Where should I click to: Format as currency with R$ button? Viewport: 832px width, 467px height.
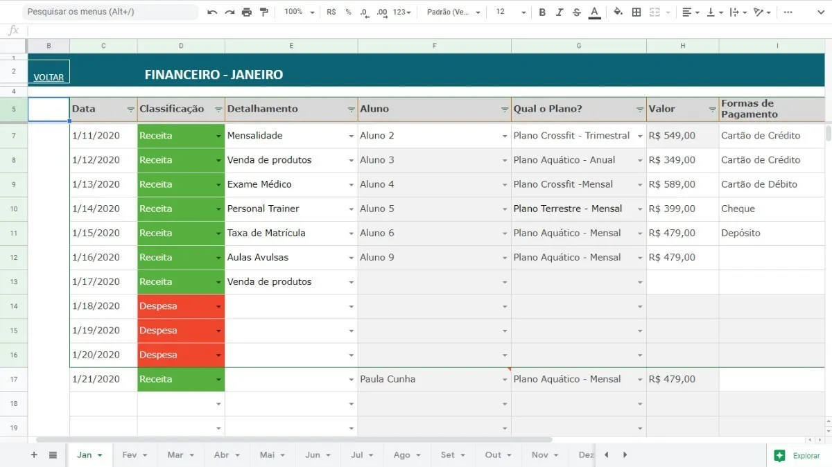331,12
